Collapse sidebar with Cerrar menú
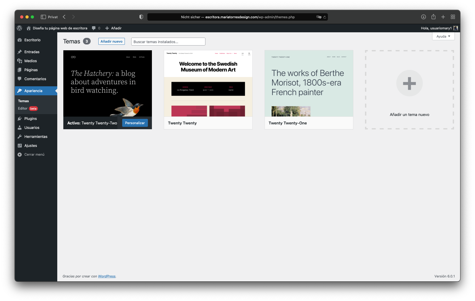This screenshot has height=301, width=475. coord(34,155)
